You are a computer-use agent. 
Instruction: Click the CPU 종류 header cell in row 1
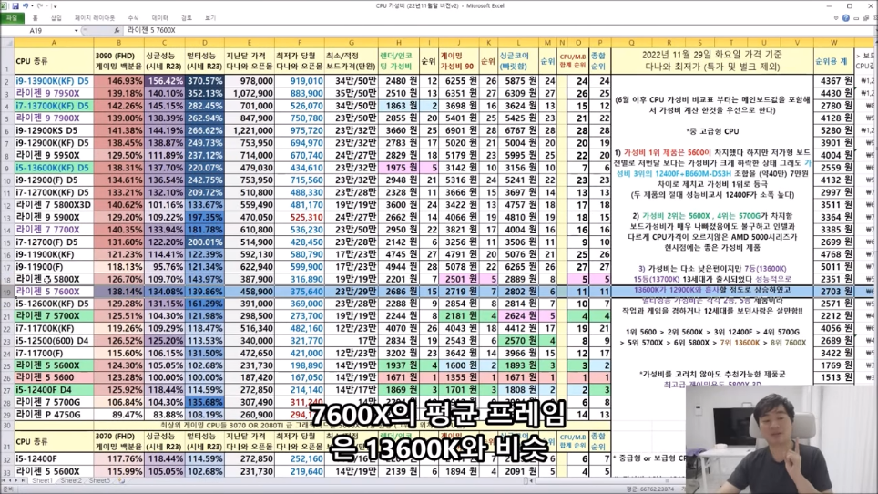point(54,61)
